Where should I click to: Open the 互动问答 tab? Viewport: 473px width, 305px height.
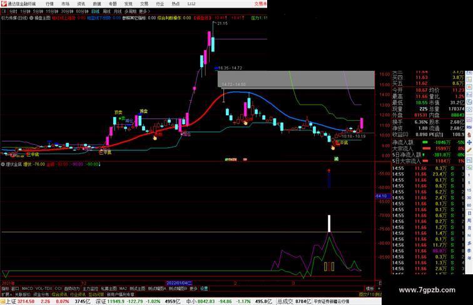(96, 294)
